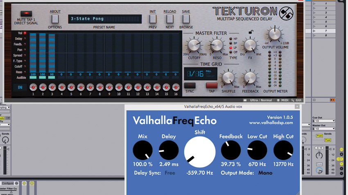Select the F. Type parameter row
Viewport: 348px width, 195px height.
[20, 61]
